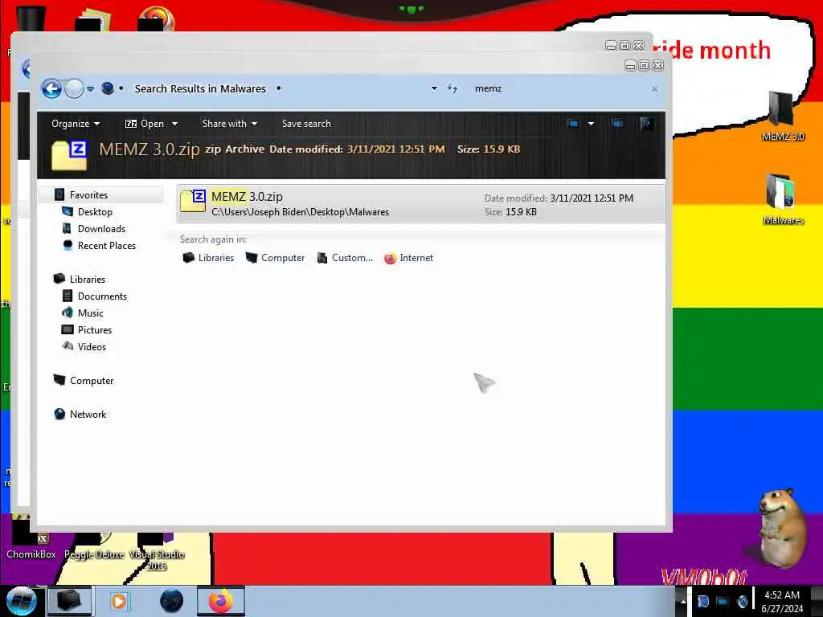Select Favorites in the navigation pane
Screen dimensions: 823x617
88,195
